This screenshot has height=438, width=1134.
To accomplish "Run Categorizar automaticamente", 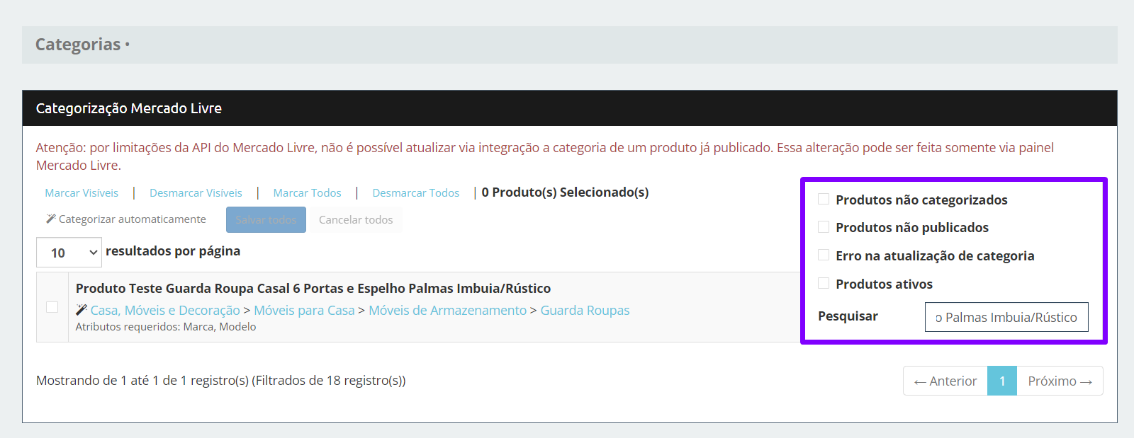I will [x=126, y=219].
